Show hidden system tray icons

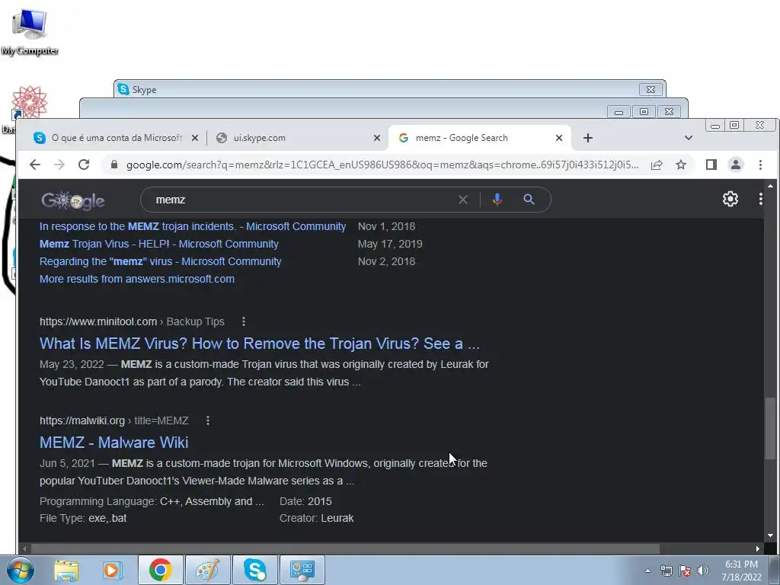point(647,571)
